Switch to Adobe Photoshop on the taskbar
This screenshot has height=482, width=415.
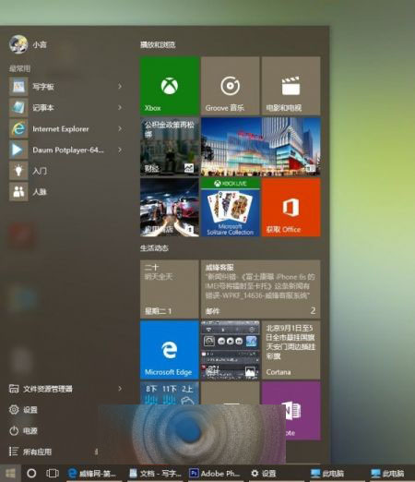pyautogui.click(x=215, y=473)
